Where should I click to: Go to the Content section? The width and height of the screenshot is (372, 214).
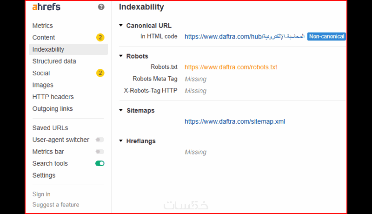coord(44,38)
